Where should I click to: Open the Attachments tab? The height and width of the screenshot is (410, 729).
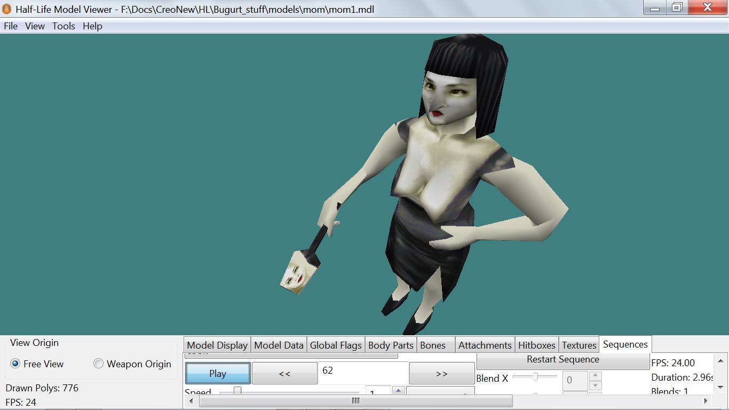click(x=485, y=345)
